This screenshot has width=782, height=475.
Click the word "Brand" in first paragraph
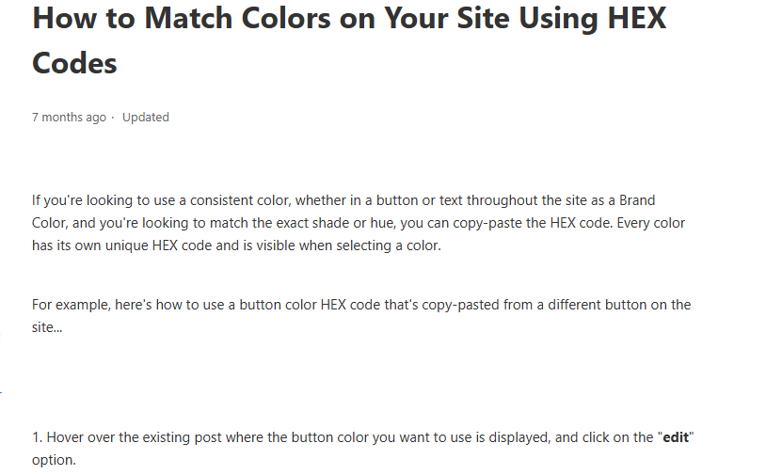click(637, 200)
